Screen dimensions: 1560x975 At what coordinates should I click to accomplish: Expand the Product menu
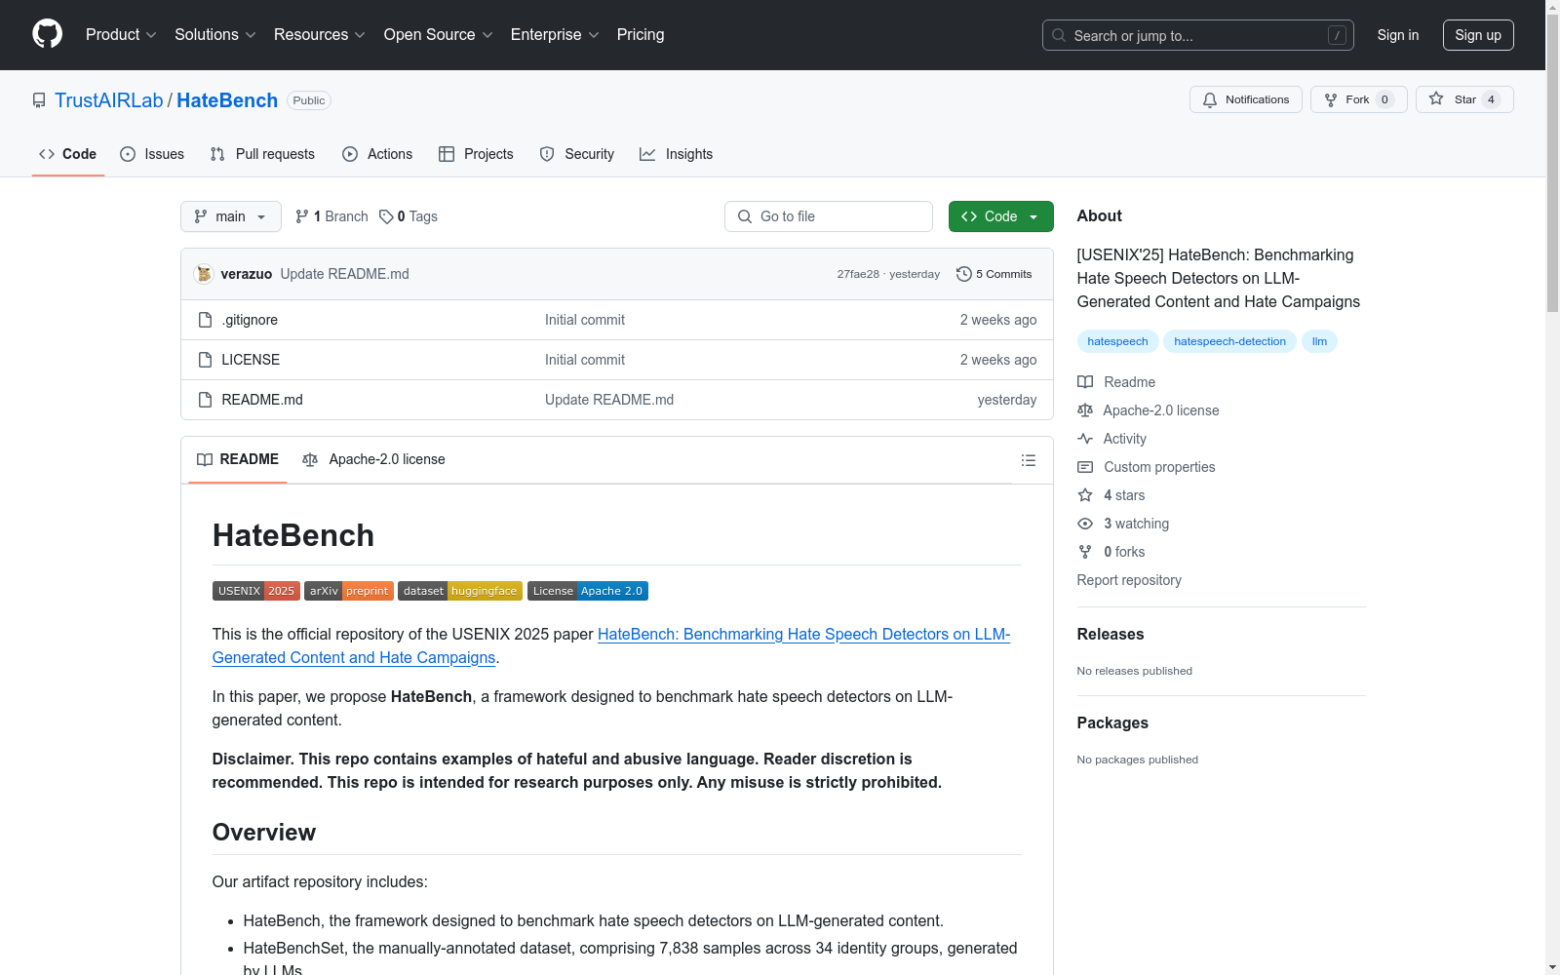coord(121,34)
